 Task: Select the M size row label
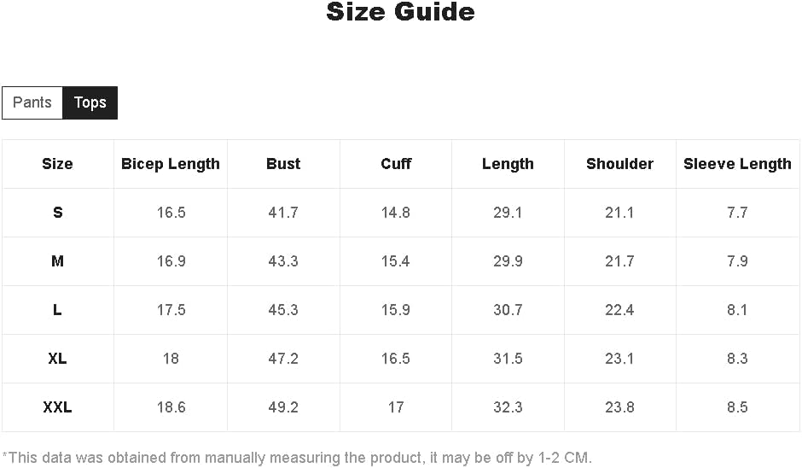57,261
